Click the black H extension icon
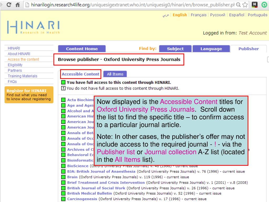Screen dimensions: 269x202 255,5
